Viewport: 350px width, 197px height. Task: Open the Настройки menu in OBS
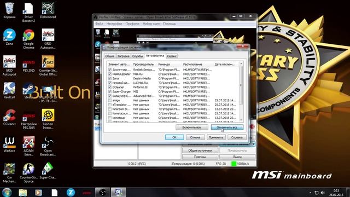tap(114, 24)
